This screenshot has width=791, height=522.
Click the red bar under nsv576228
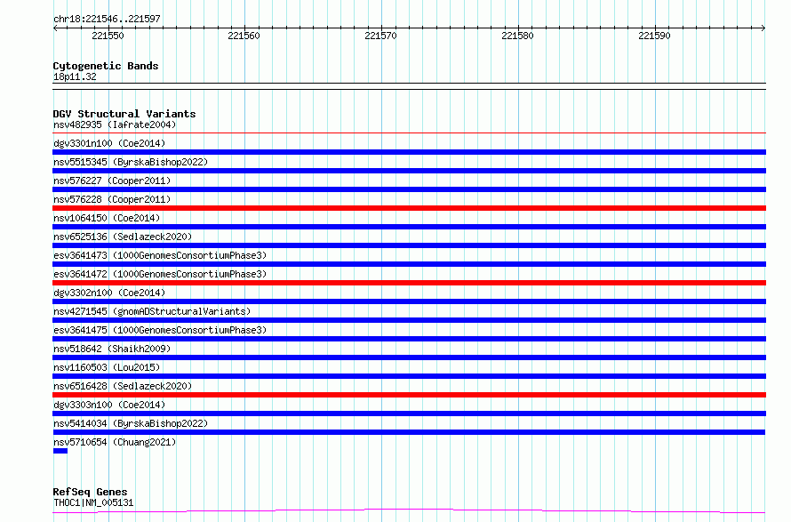coord(409,208)
